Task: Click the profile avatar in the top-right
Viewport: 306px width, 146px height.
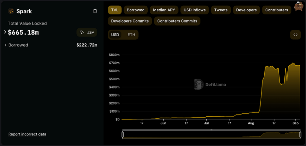Action: pyautogui.click(x=299, y=6)
